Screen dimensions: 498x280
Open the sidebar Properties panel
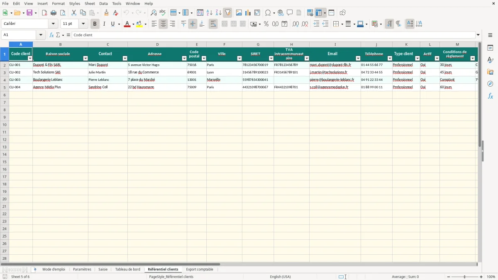click(x=490, y=48)
